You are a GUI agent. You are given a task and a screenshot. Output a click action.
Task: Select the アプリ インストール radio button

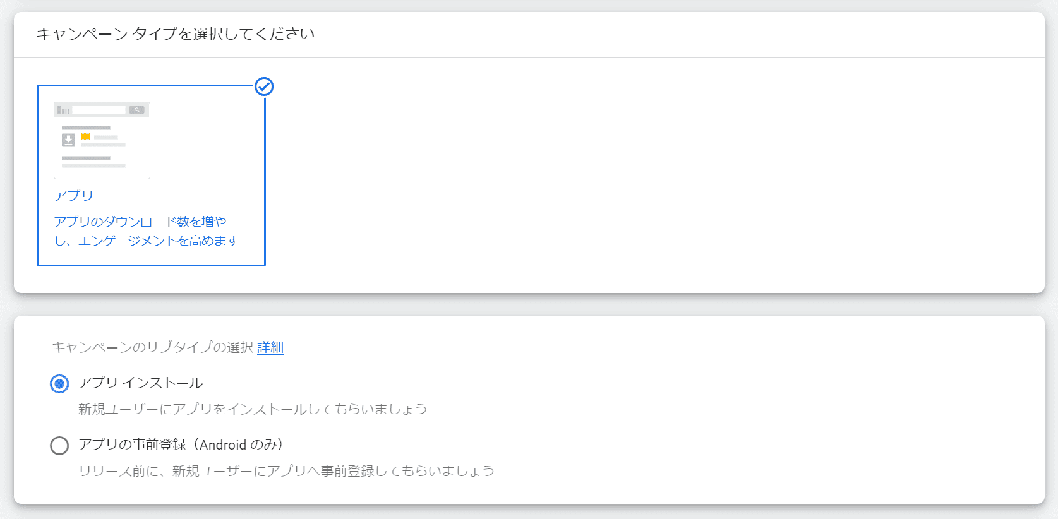tap(59, 384)
